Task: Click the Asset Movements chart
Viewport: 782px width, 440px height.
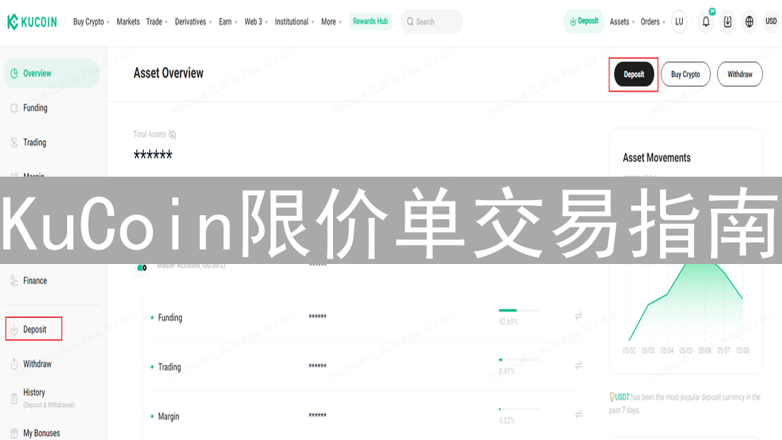Action: click(x=686, y=302)
